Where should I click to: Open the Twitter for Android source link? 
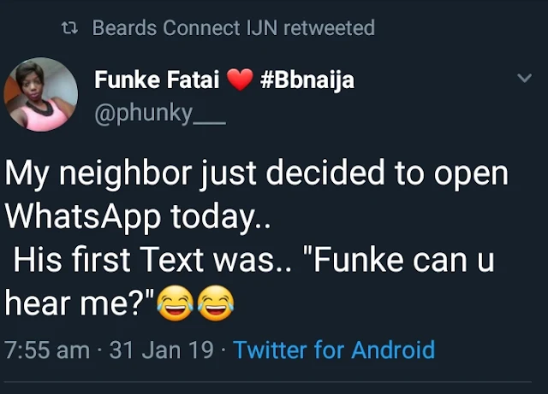click(333, 350)
